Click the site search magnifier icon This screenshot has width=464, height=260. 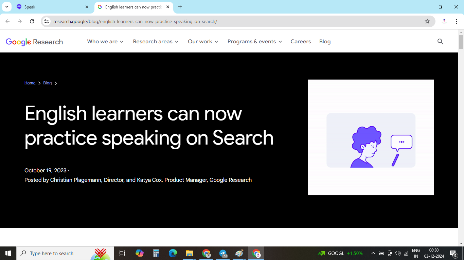click(x=441, y=42)
